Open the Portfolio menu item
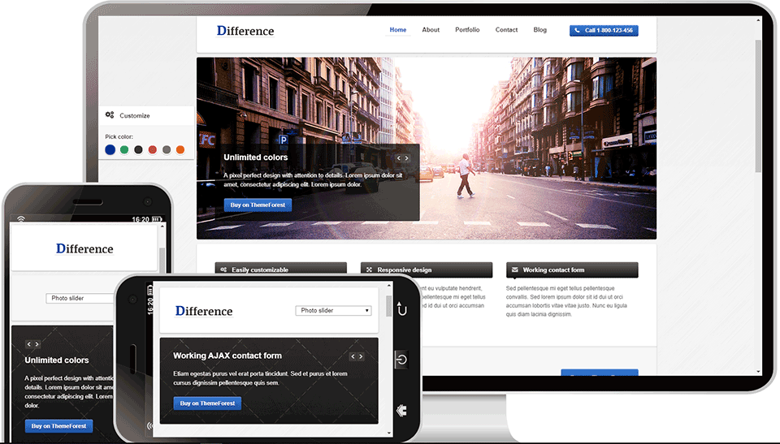This screenshot has width=780, height=444. click(x=467, y=30)
